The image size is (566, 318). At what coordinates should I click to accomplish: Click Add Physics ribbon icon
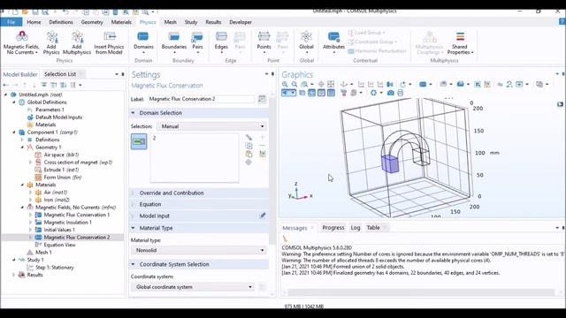[51, 42]
